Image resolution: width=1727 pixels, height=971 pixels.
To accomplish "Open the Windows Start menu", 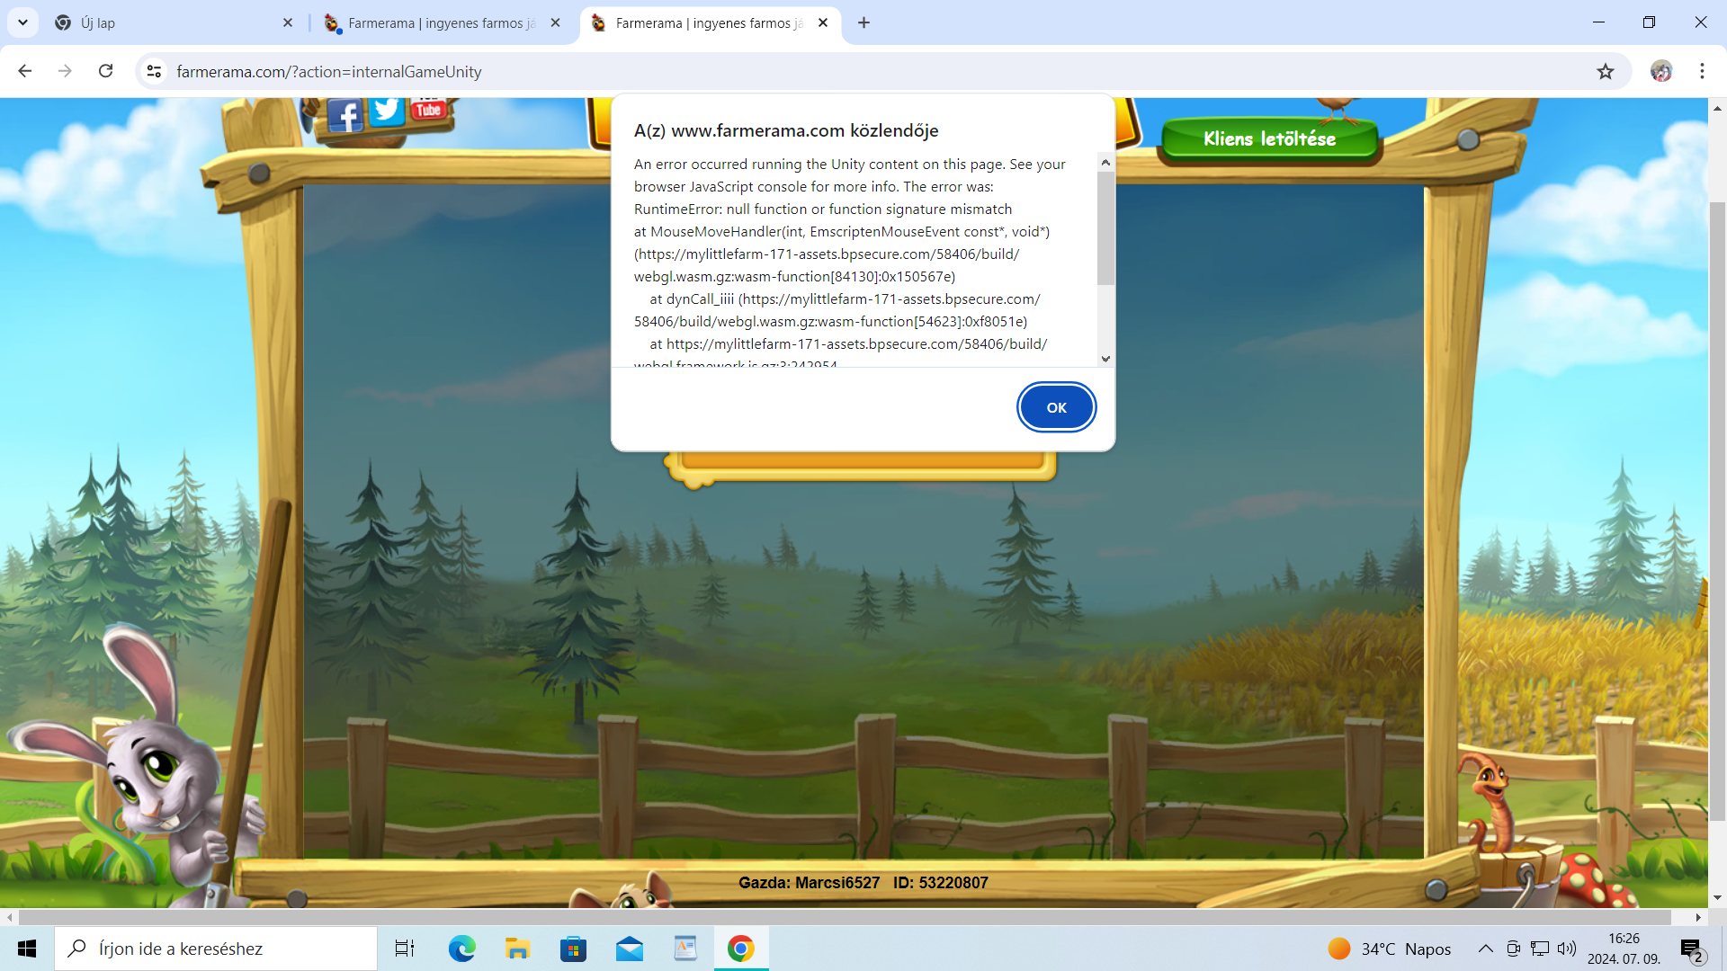I will pos(27,949).
